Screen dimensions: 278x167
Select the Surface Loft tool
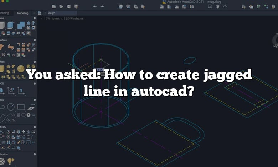pyautogui.click(x=11, y=47)
